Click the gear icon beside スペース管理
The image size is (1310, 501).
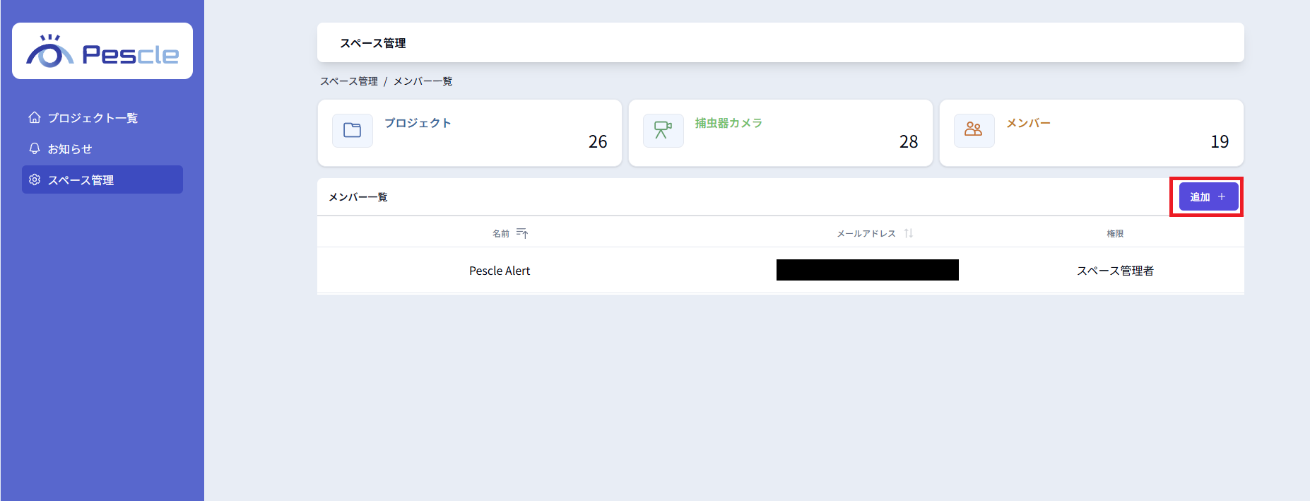pos(35,179)
